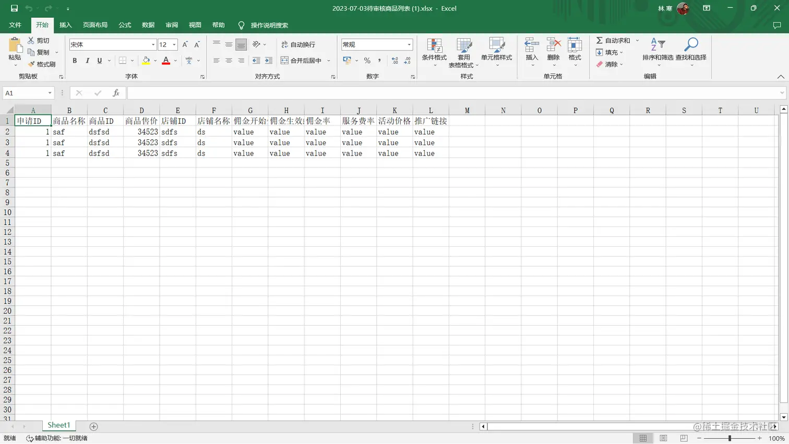The height and width of the screenshot is (444, 789).
Task: Click the decrease decimal places icon
Action: coord(408,61)
